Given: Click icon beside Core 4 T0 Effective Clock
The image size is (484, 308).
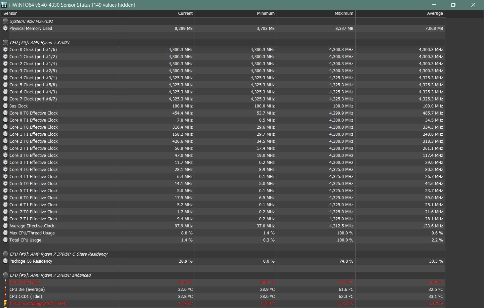Looking at the screenshot, I should (5, 169).
